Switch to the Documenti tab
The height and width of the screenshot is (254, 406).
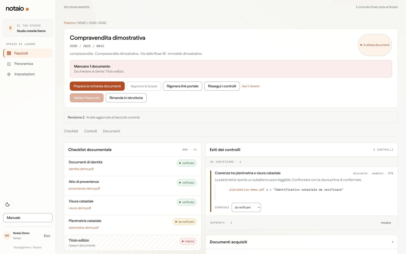(111, 131)
